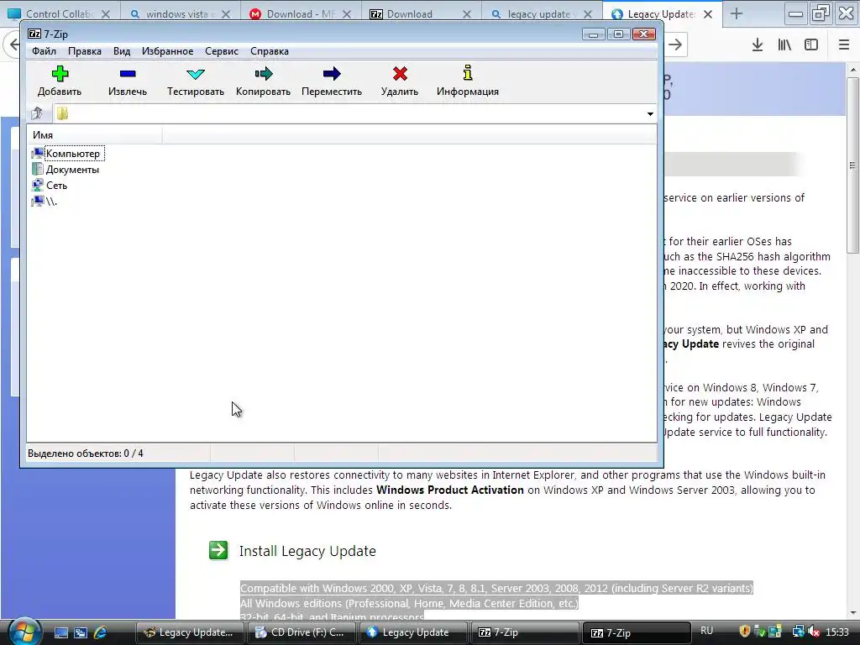
Task: Open the Legacy Update browser taskbar button
Action: pos(413,632)
